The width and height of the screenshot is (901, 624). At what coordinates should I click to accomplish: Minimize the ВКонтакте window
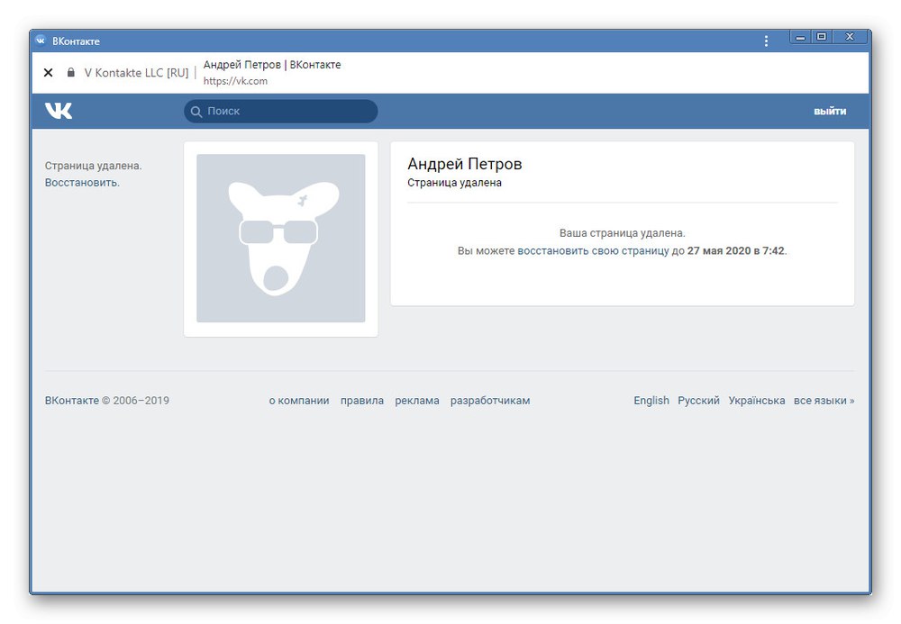click(800, 37)
